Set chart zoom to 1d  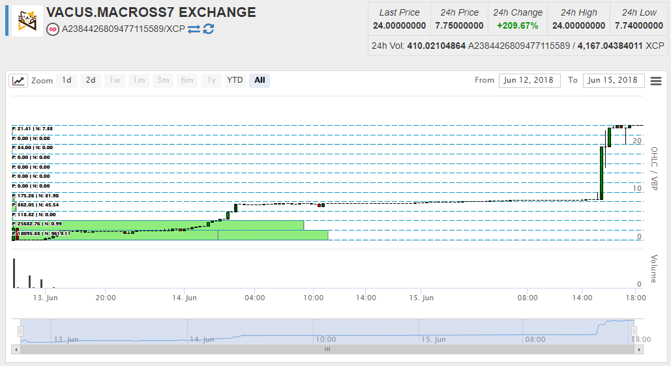click(67, 80)
